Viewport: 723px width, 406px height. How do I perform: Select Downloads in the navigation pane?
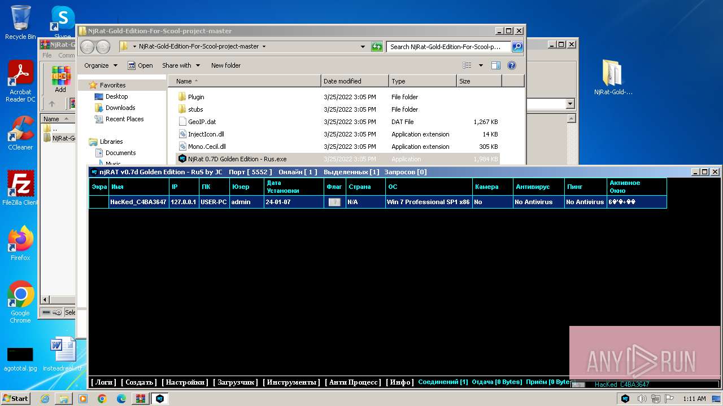[x=120, y=108]
